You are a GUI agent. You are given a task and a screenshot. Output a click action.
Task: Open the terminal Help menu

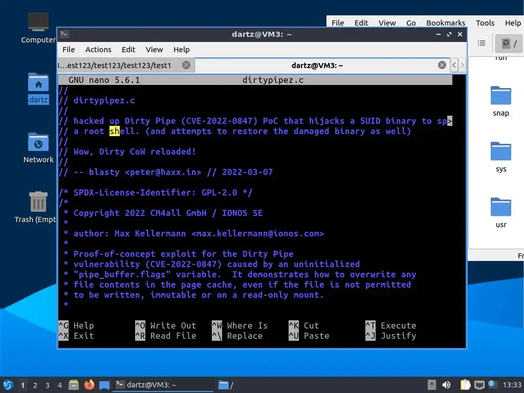point(182,50)
